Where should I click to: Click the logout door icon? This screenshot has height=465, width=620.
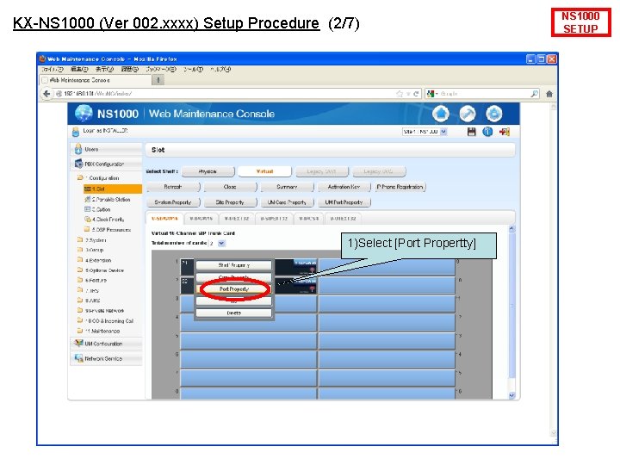pos(505,132)
